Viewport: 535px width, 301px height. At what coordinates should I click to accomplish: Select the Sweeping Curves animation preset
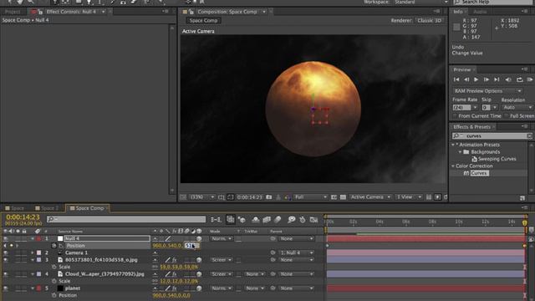[x=497, y=159]
